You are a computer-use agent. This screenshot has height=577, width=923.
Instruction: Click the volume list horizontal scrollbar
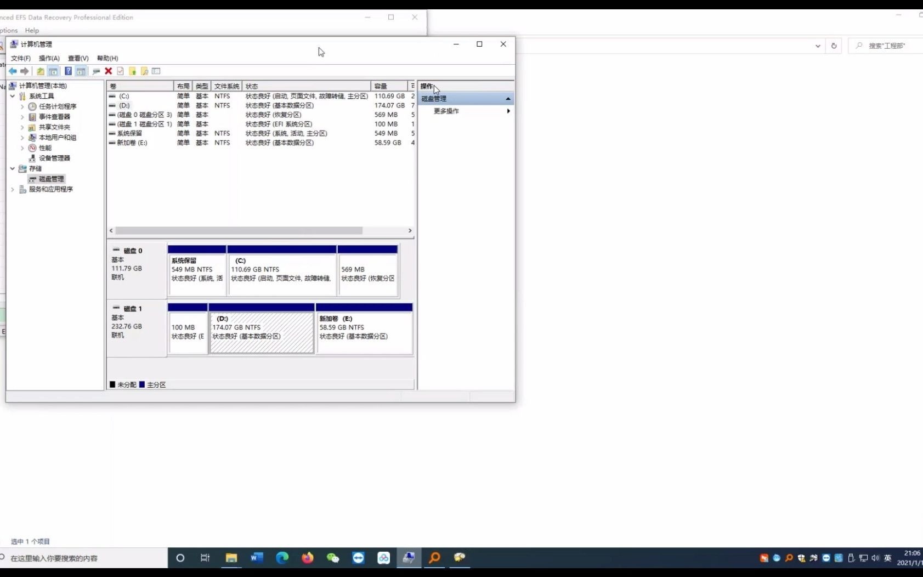point(239,231)
